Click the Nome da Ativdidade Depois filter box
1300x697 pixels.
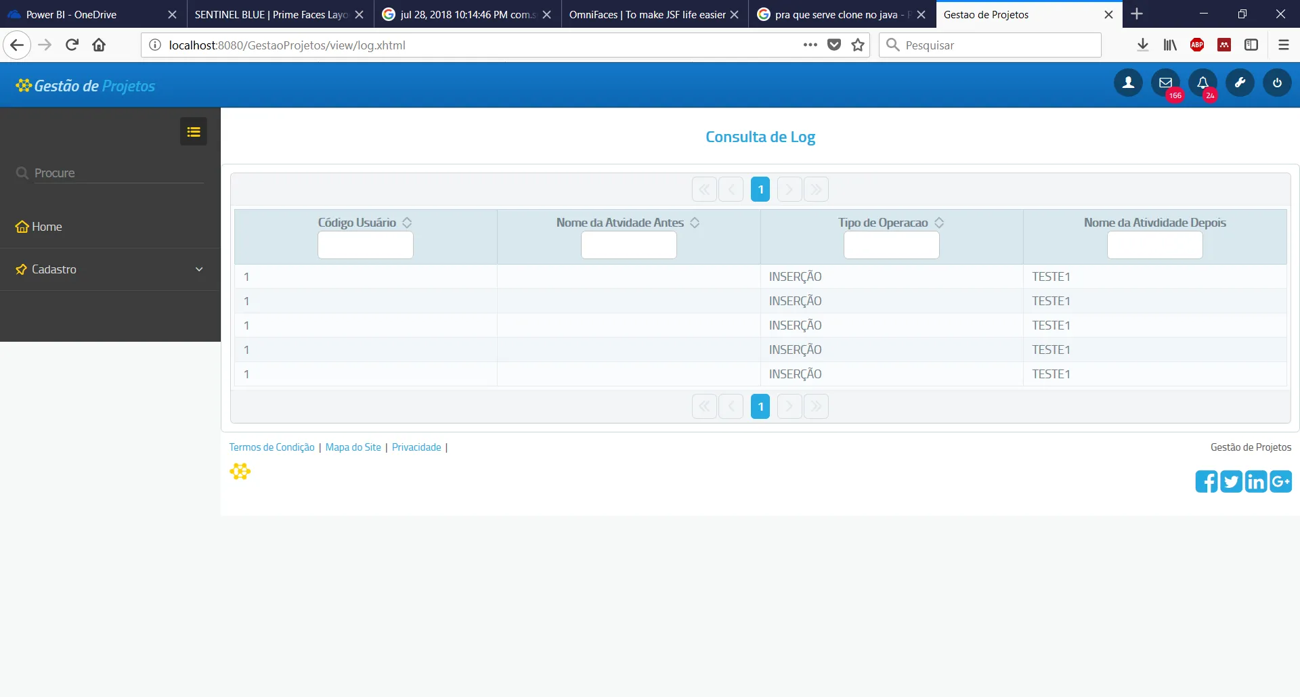click(1154, 245)
